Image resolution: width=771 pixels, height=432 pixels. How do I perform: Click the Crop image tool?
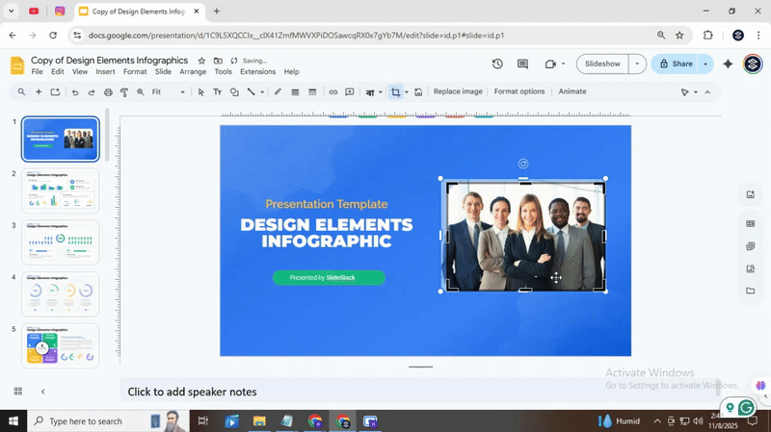pos(395,92)
